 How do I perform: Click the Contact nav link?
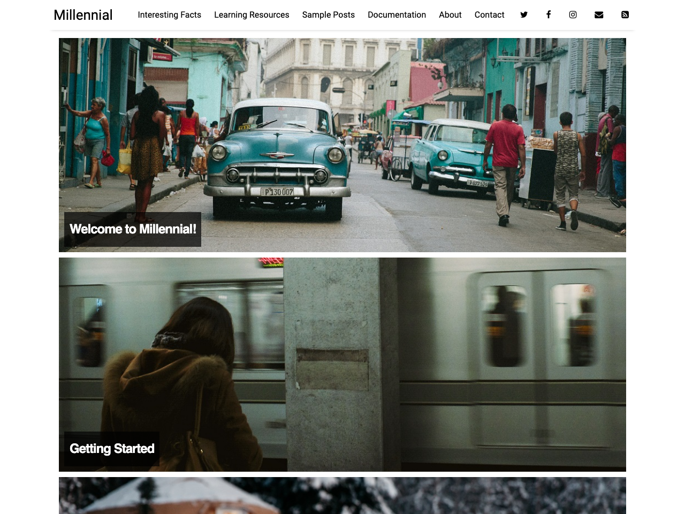pyautogui.click(x=489, y=15)
